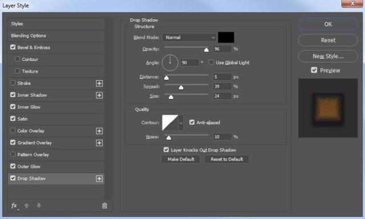365x219 pixels.
Task: Enable Use Global Light checkbox
Action: [x=211, y=62]
